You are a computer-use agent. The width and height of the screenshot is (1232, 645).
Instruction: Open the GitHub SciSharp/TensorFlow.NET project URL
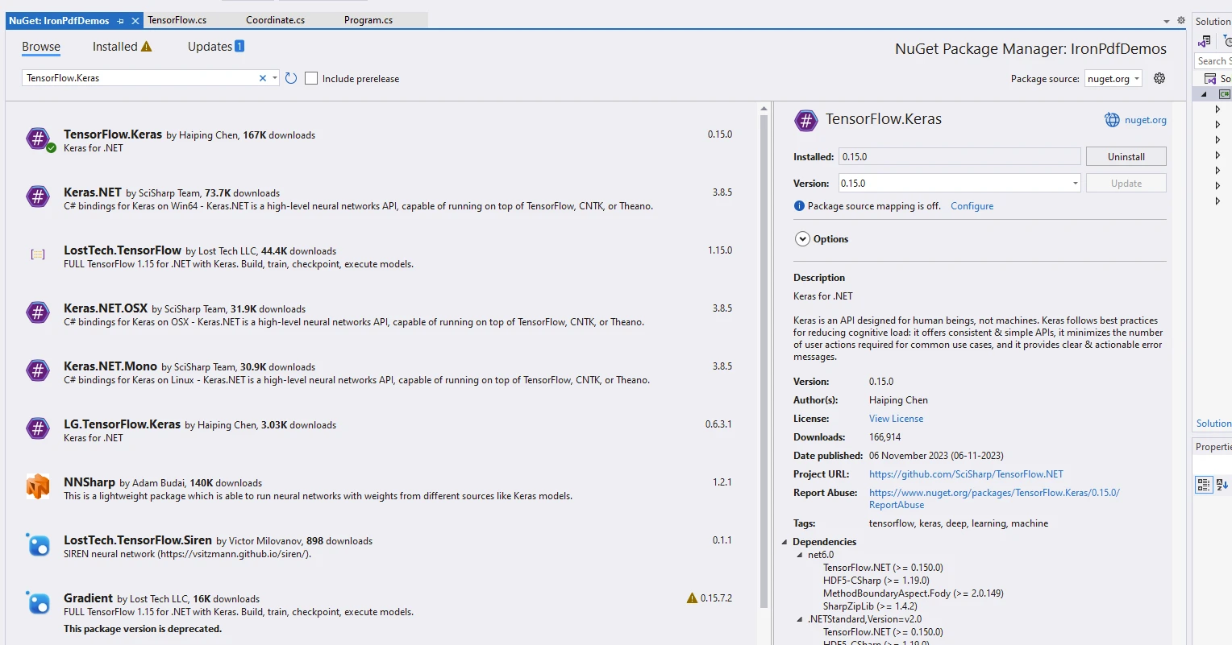point(966,474)
